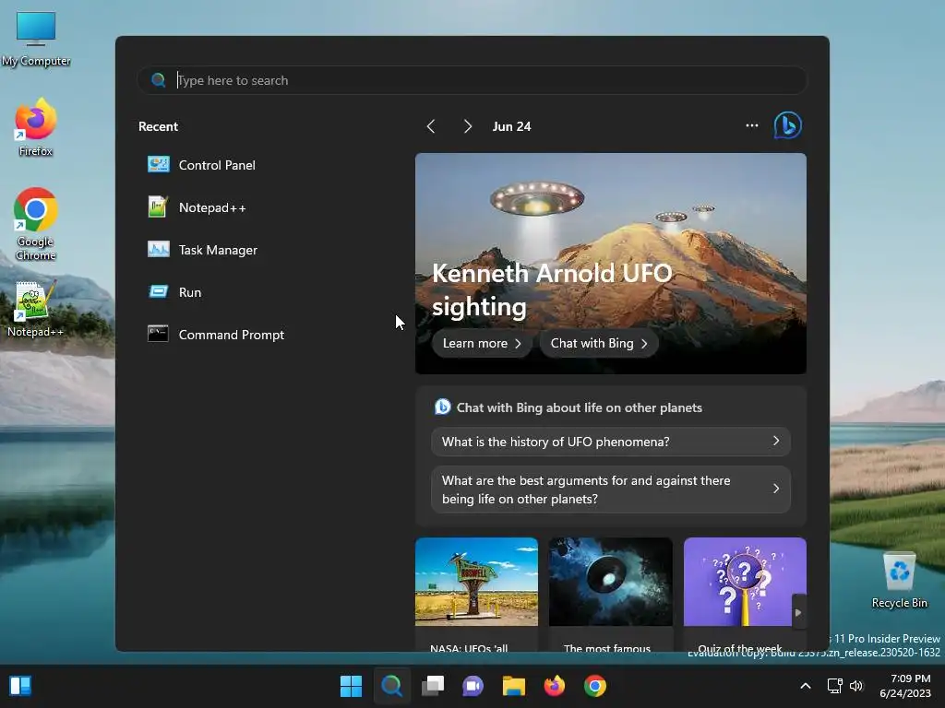Open 'The most famous' UFO card thumbnail
Screen dimensions: 945x708
click(611, 582)
